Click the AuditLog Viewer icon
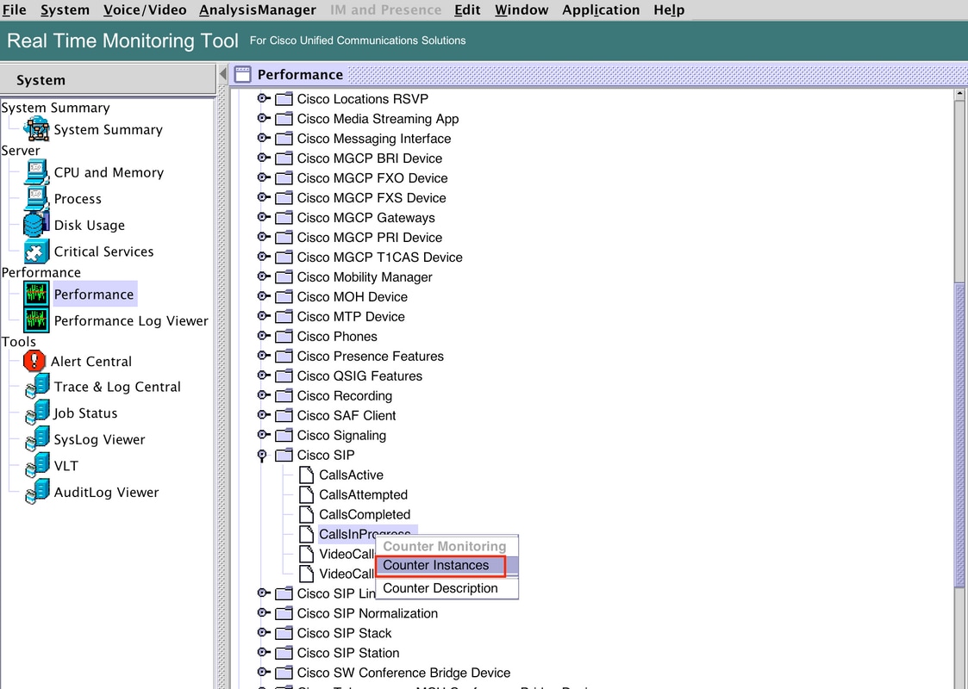Image resolution: width=968 pixels, height=689 pixels. pyautogui.click(x=37, y=492)
